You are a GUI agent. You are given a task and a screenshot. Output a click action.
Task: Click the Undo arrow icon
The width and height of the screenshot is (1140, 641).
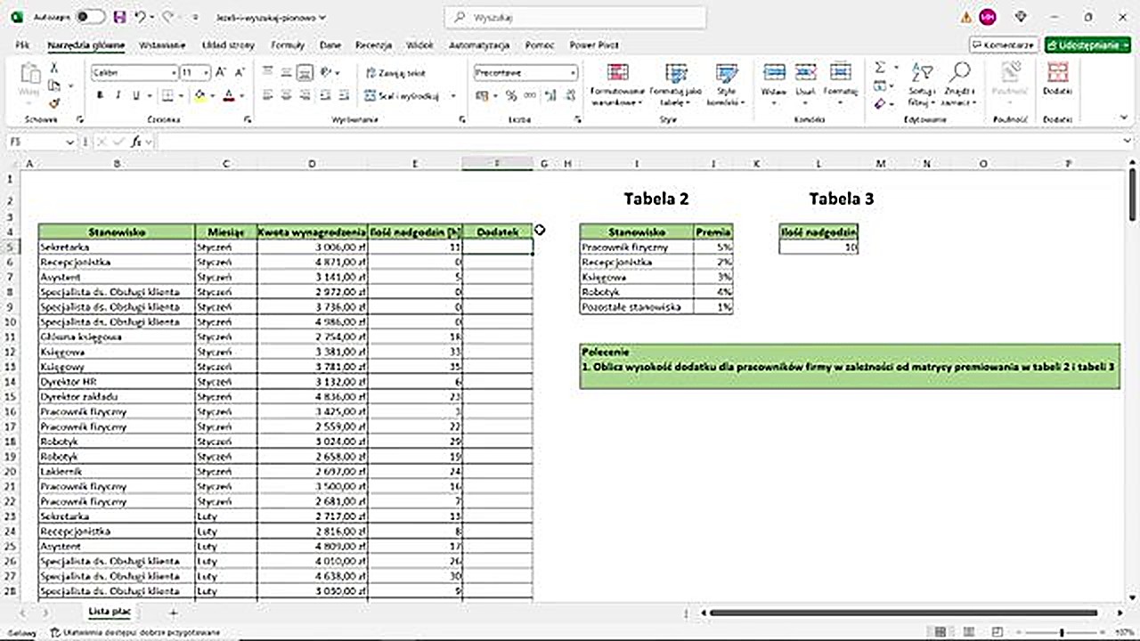pyautogui.click(x=140, y=17)
